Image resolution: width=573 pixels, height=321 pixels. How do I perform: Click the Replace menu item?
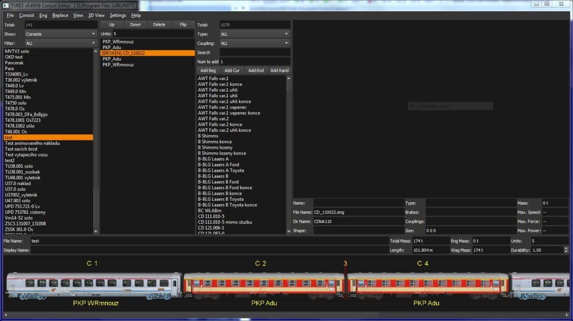coord(60,16)
